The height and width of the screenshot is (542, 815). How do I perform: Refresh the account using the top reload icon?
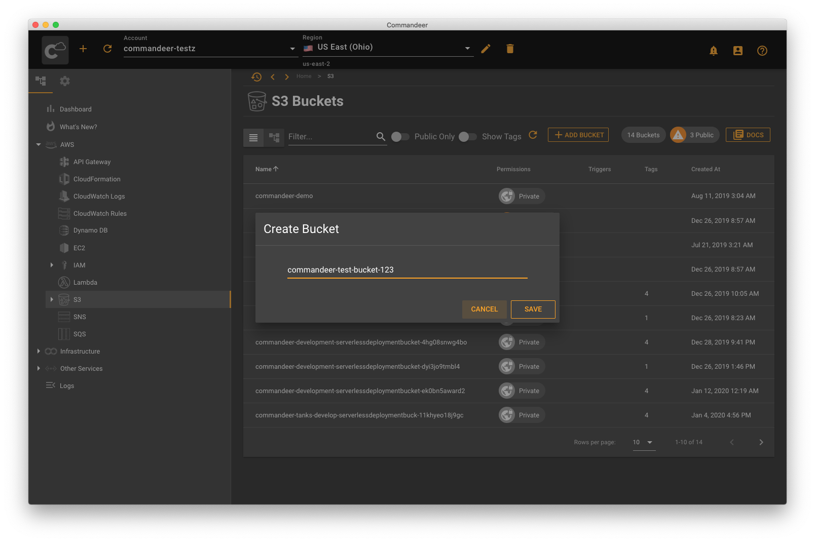point(107,49)
